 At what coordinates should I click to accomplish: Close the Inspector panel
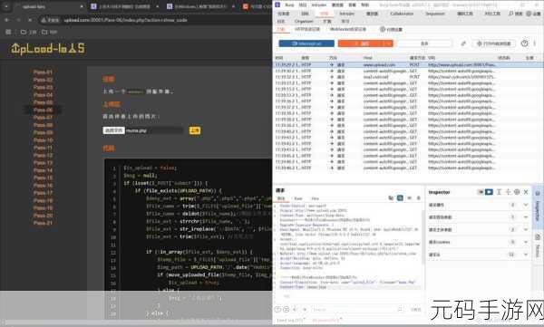coord(526,192)
